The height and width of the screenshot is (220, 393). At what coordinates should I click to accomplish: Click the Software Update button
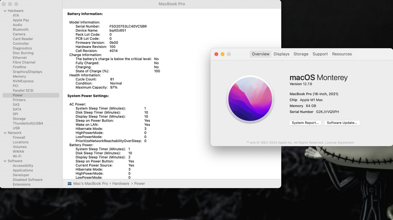(342, 123)
